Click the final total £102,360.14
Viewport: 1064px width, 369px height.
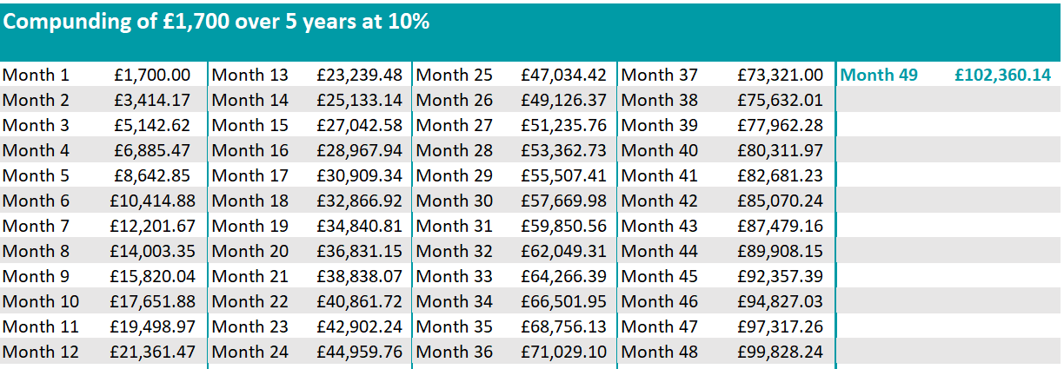tap(1002, 75)
